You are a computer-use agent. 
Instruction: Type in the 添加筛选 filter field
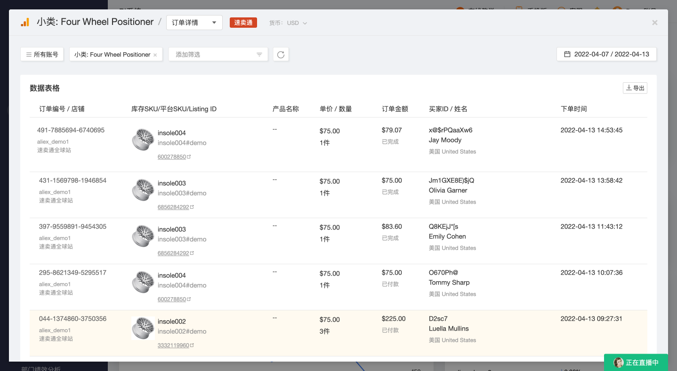point(212,55)
